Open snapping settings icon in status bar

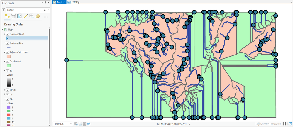76,124
